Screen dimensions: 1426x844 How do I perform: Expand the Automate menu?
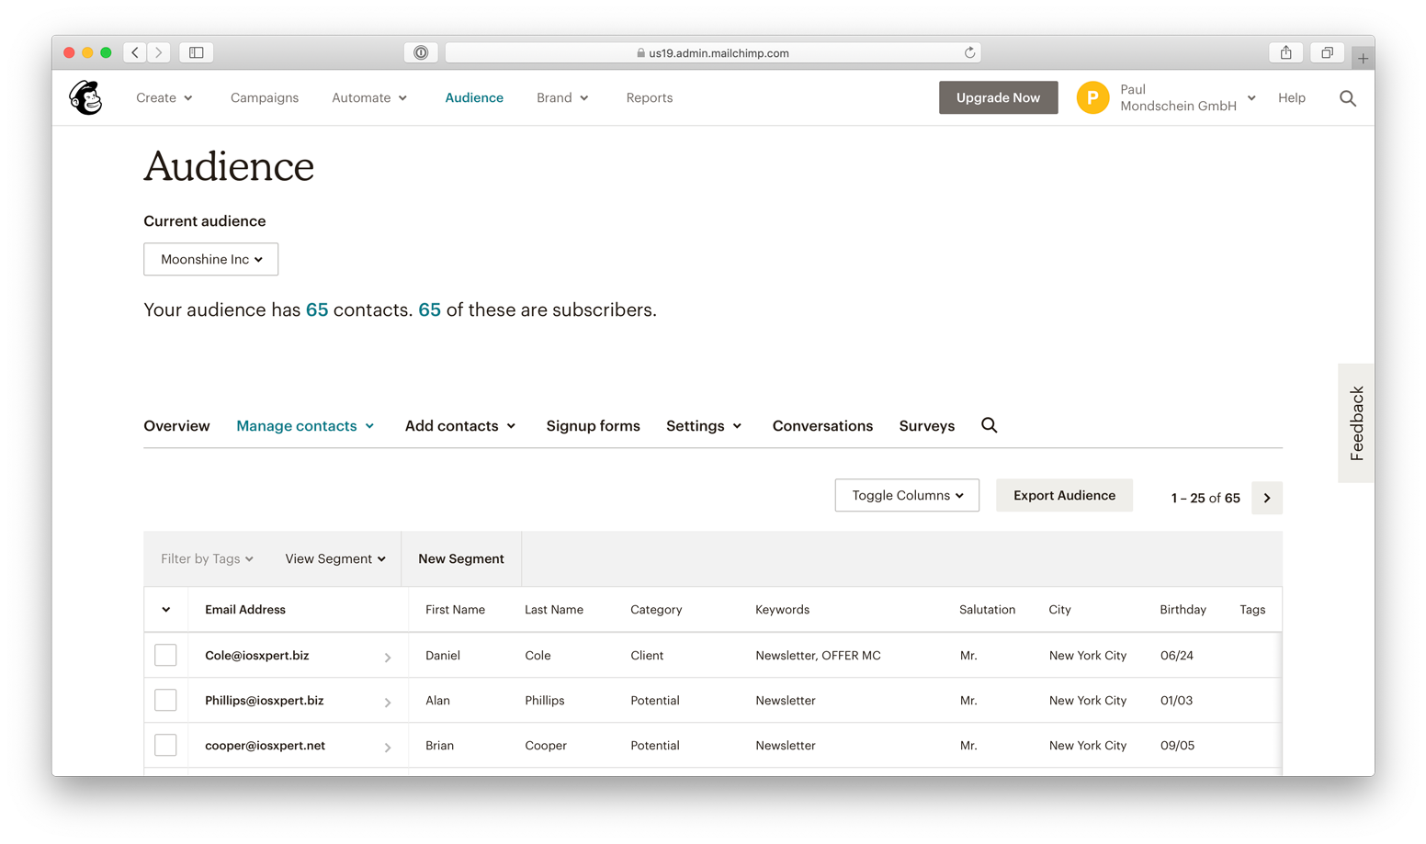click(369, 97)
